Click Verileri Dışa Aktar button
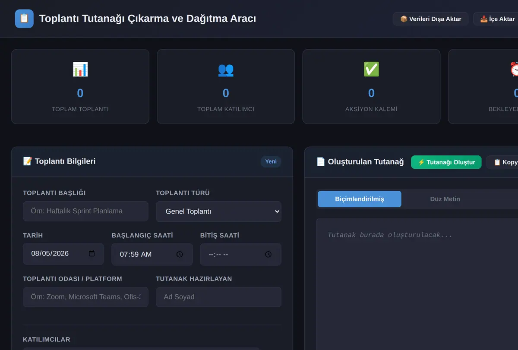This screenshot has height=350, width=518. pos(430,19)
